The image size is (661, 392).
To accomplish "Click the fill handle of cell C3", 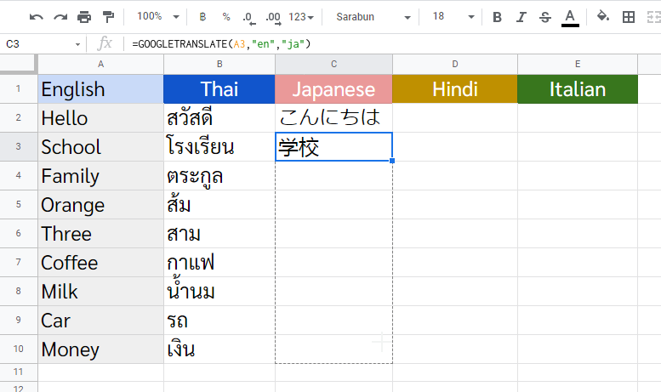I will click(x=392, y=161).
